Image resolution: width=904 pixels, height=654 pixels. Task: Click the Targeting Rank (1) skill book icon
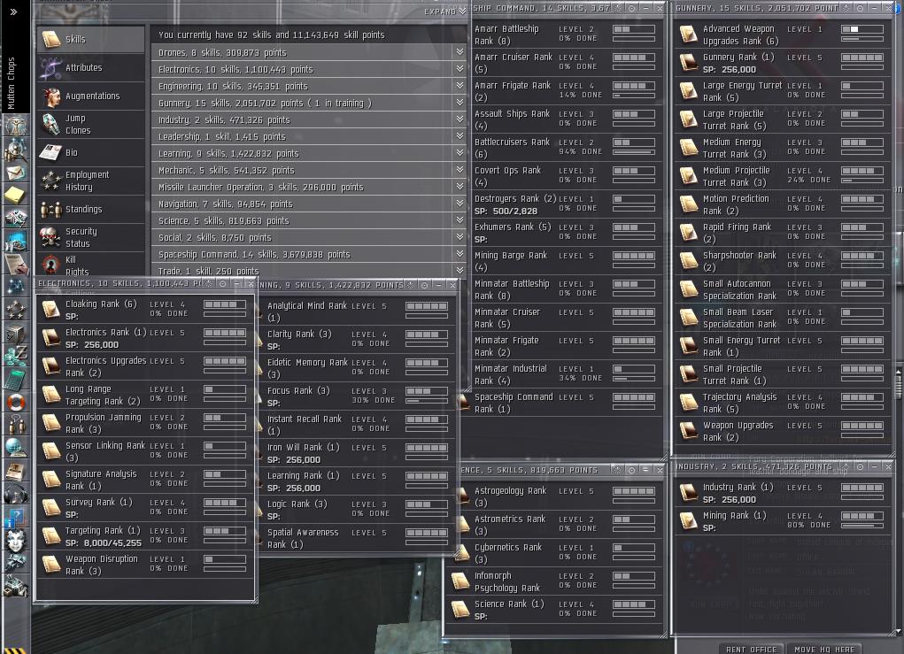coord(50,536)
